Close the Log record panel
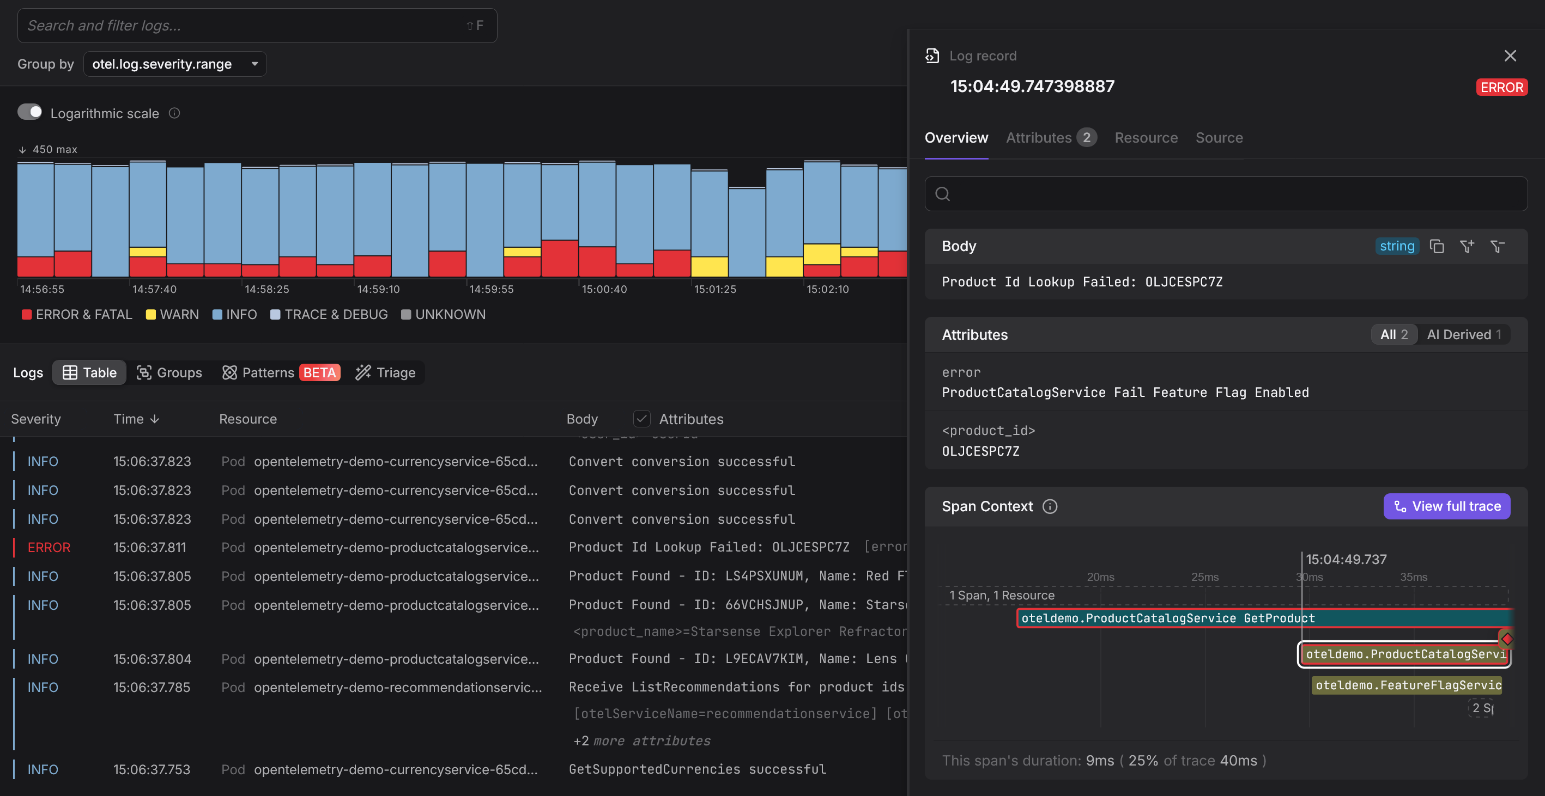This screenshot has width=1545, height=796. [x=1510, y=56]
